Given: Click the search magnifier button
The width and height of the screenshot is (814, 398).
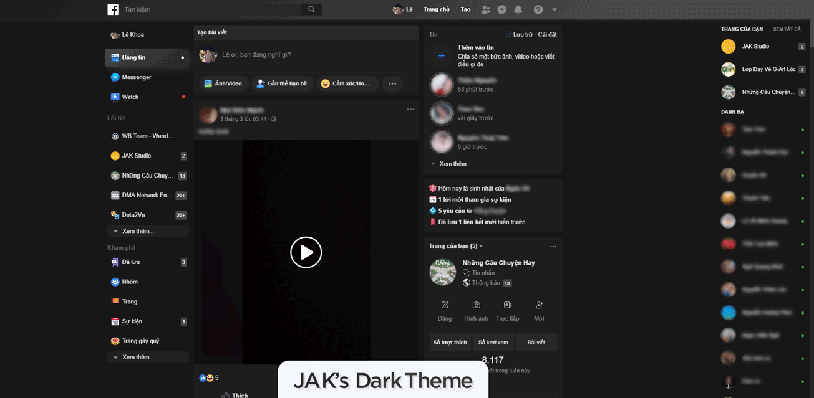Looking at the screenshot, I should [311, 9].
